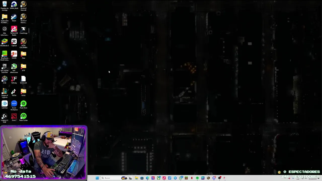This screenshot has height=181, width=322.
Task: Launch the League of Legends desktop shortcut
Action: point(5,93)
